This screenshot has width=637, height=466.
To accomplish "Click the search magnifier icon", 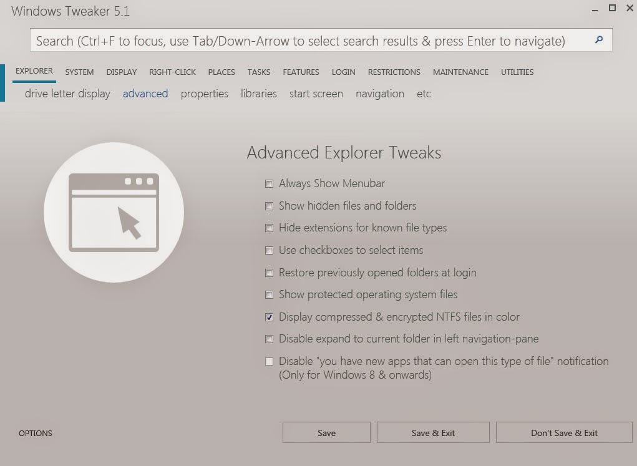I will coord(598,40).
